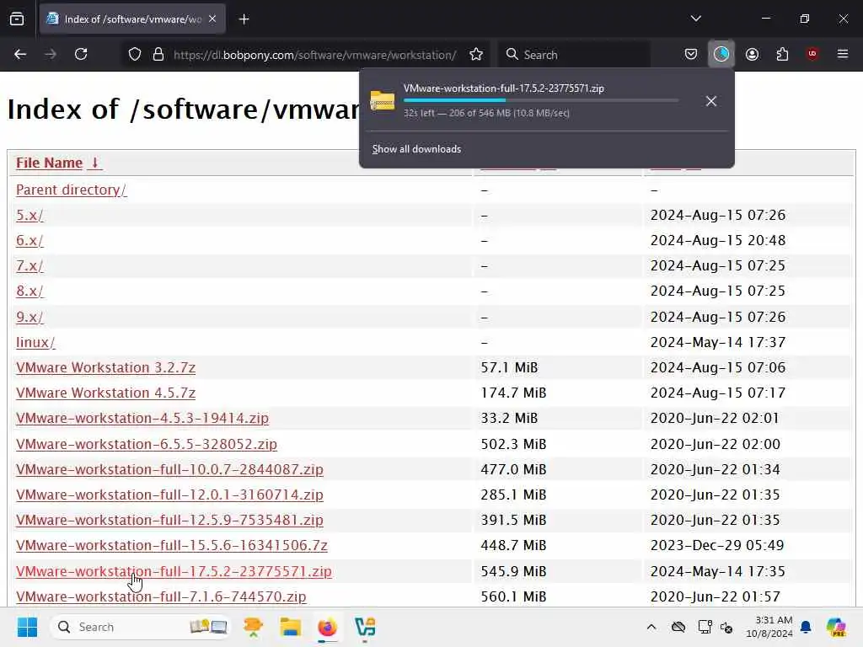Screen dimensions: 863x647
Task: Open the Save to Pocket icon
Action: [x=691, y=54]
